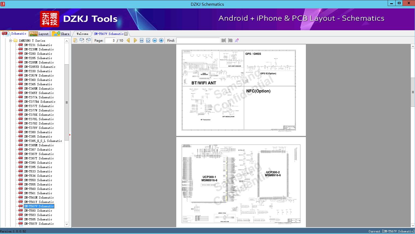Collapse the SAMSUNG T Series tree node
The image size is (415, 234).
click(x=11, y=41)
